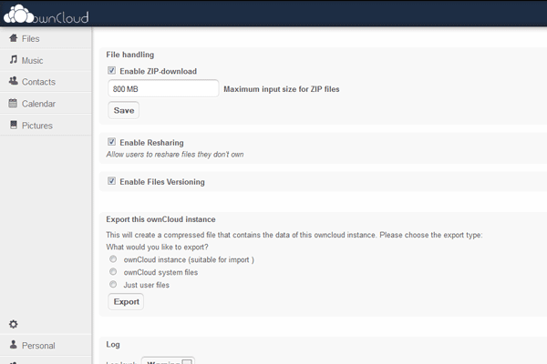This screenshot has width=547, height=364.
Task: Open Files via the home icon
Action: click(14, 38)
